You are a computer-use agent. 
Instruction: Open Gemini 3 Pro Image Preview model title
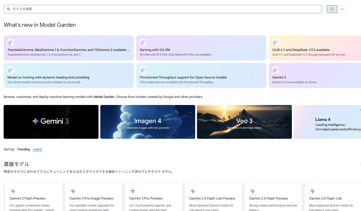coord(91,199)
